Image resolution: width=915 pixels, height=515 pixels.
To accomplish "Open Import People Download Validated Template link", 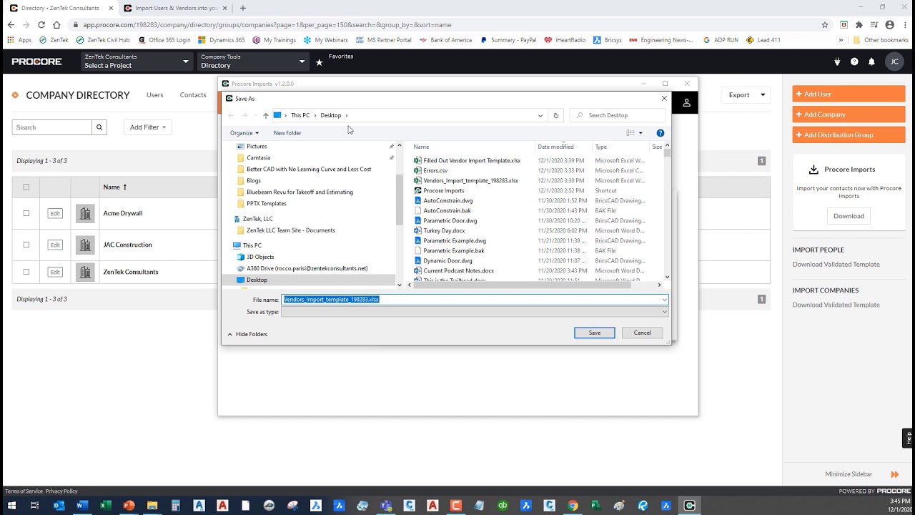I will (836, 265).
